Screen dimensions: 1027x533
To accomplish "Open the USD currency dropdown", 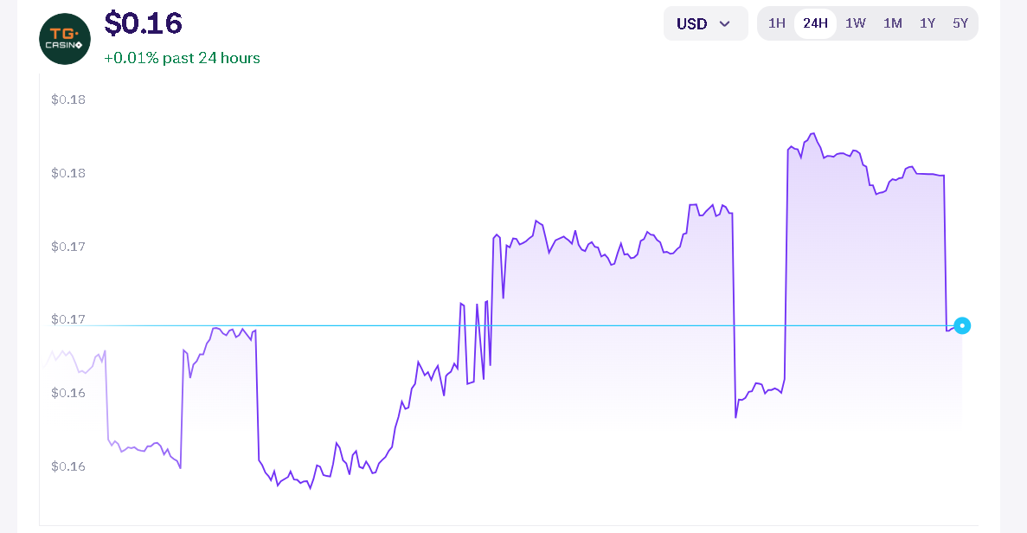I will 705,23.
